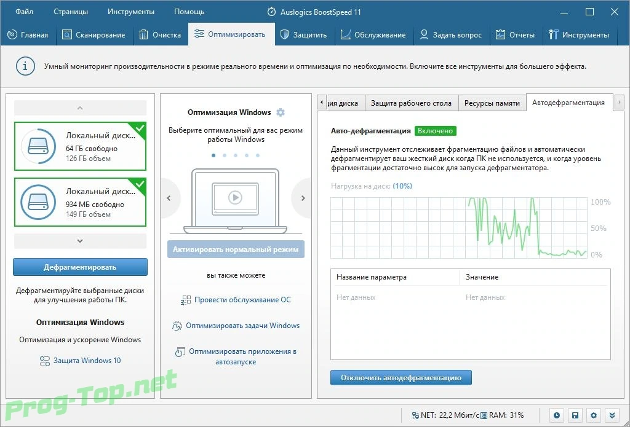Open the Защита Windows 10 link
This screenshot has height=427, width=630.
coord(87,361)
